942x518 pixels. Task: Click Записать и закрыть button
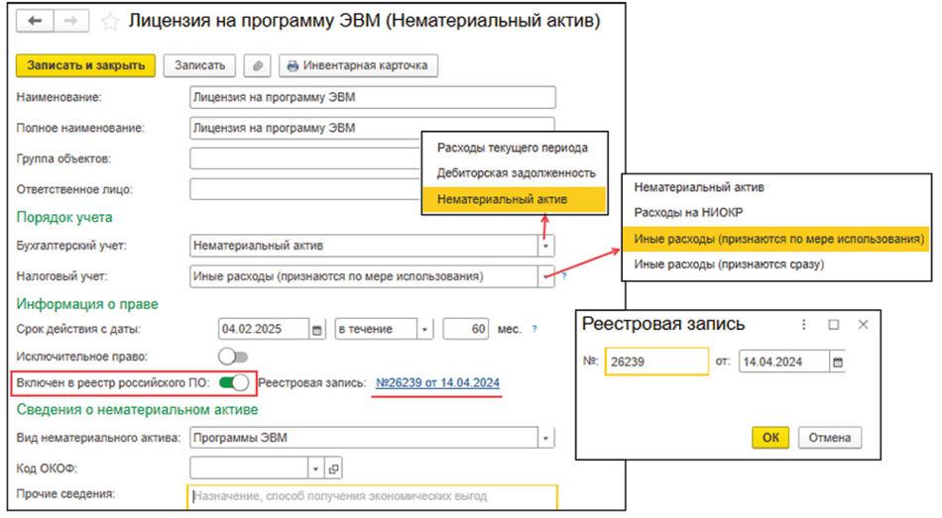pyautogui.click(x=85, y=65)
